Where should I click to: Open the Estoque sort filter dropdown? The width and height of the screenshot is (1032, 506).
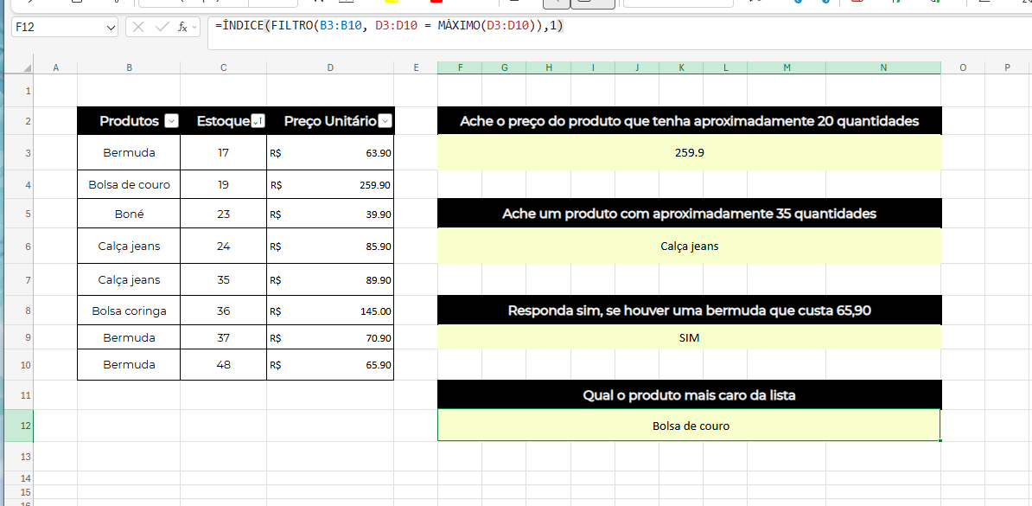coord(258,121)
